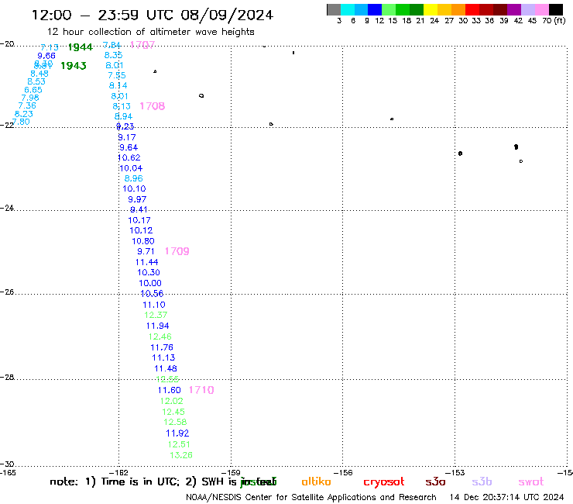Click the '12:00 – 23:59 UTC 08/09/2024' title
The width and height of the screenshot is (573, 504).
(153, 15)
